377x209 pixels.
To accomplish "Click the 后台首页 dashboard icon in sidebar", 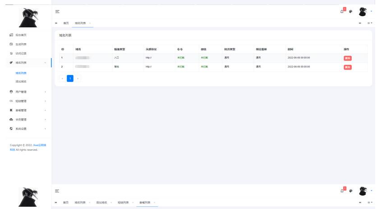I will (x=11, y=35).
